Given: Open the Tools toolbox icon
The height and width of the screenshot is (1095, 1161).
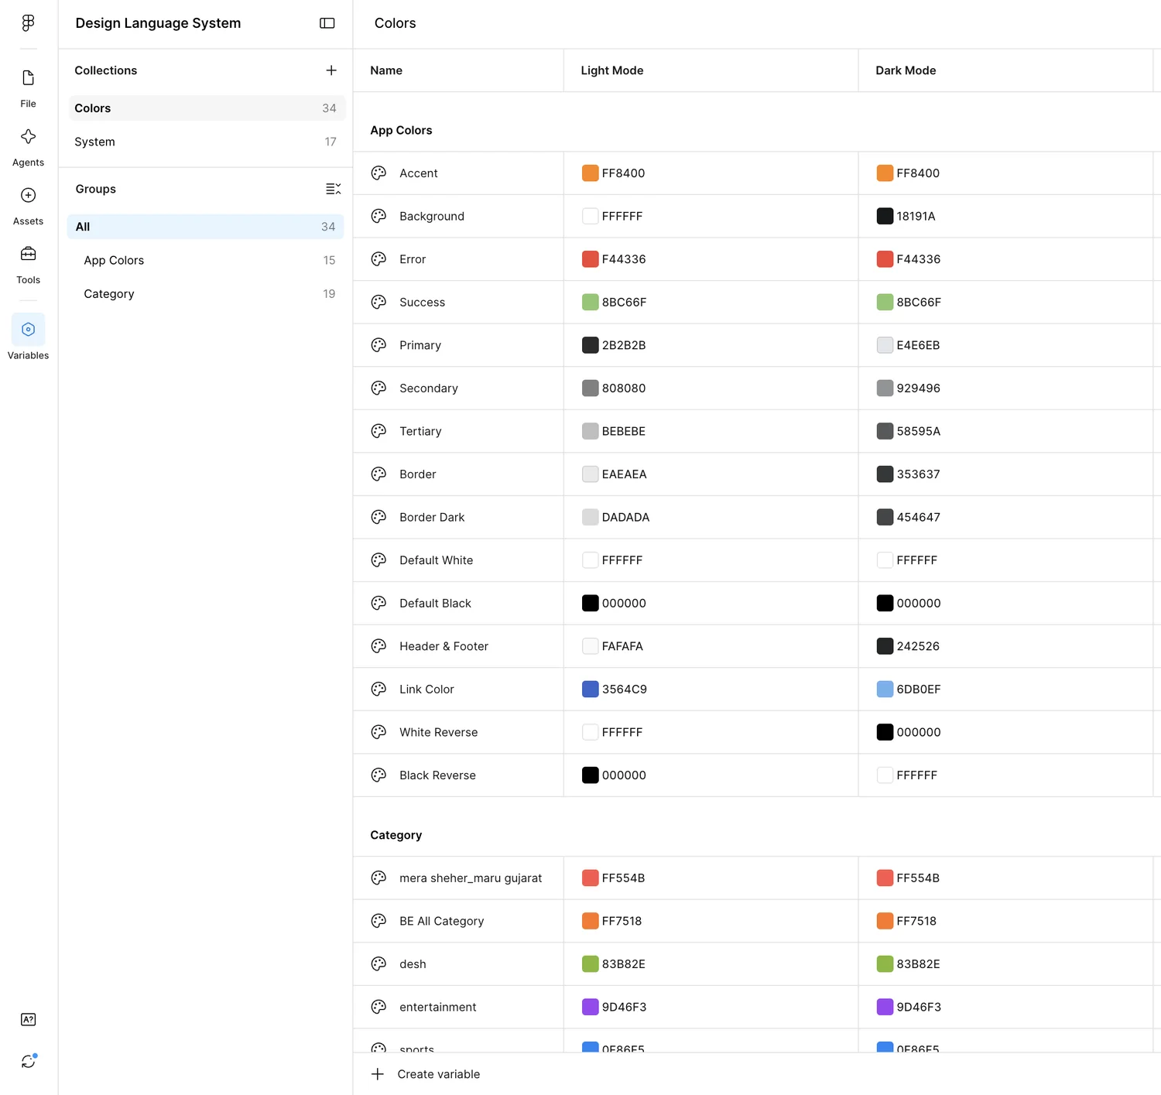Looking at the screenshot, I should click(28, 254).
